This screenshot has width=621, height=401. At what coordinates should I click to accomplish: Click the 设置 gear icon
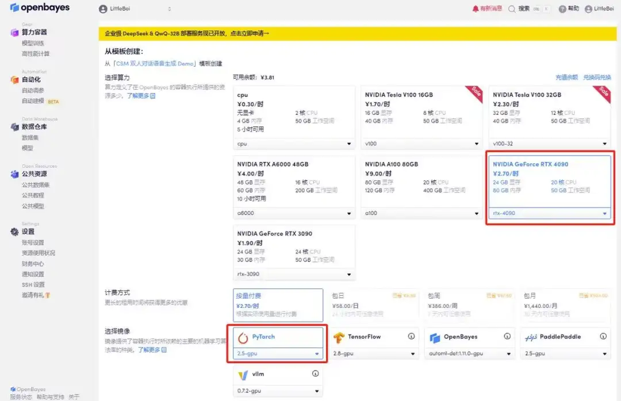pyautogui.click(x=14, y=232)
